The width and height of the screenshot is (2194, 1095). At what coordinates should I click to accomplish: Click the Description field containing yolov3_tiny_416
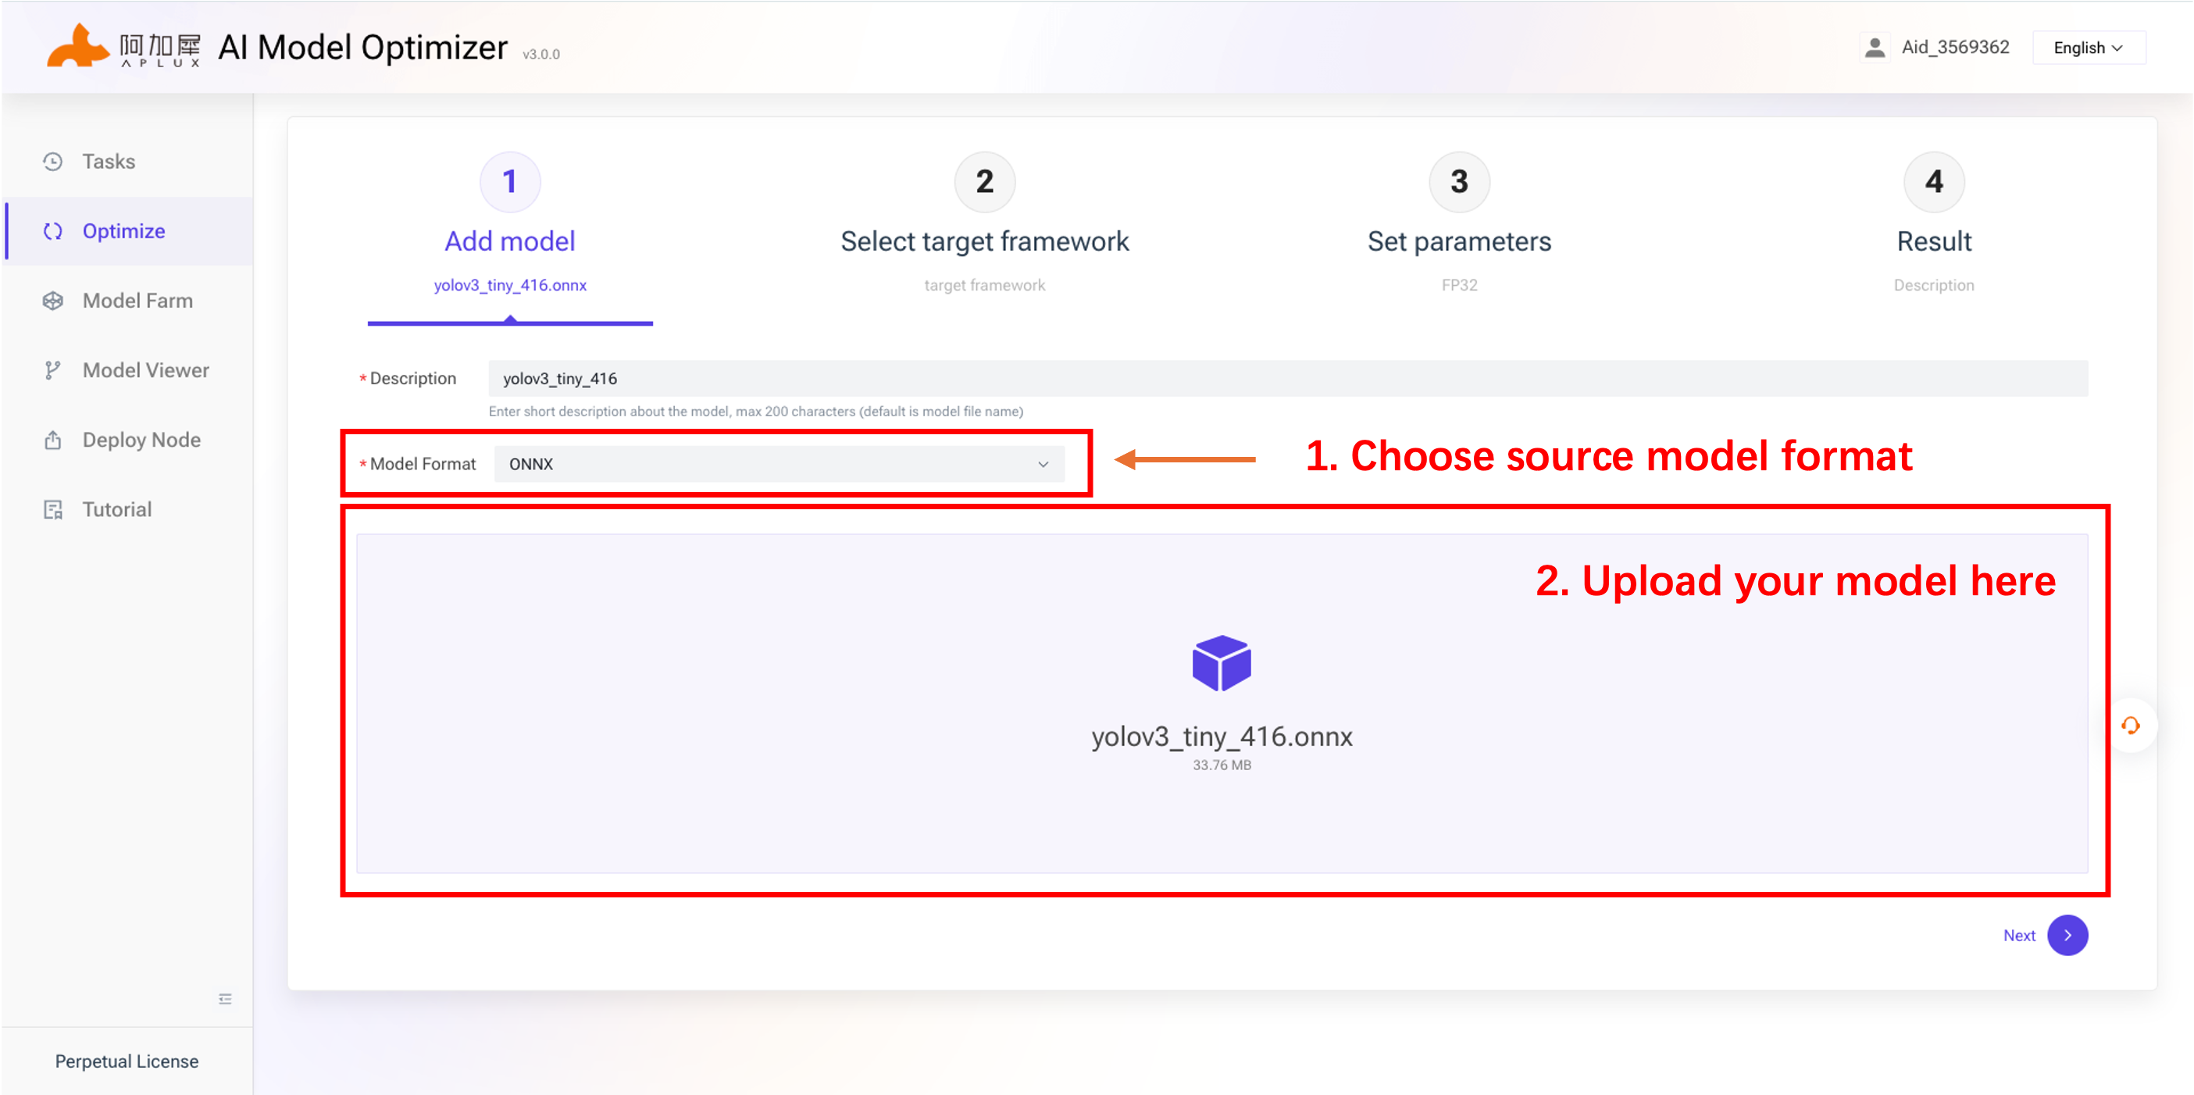coord(1288,378)
